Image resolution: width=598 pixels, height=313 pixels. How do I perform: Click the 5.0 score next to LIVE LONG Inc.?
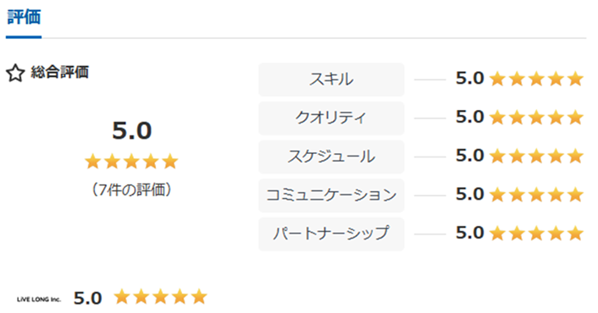(88, 298)
